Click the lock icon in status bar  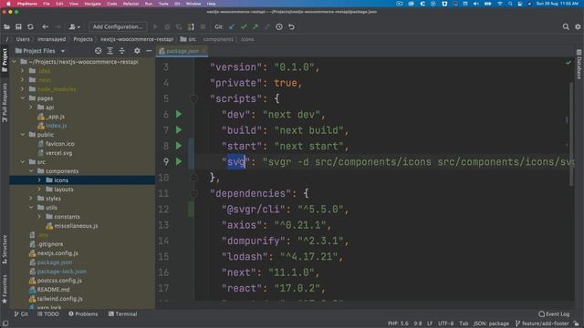click(x=576, y=323)
